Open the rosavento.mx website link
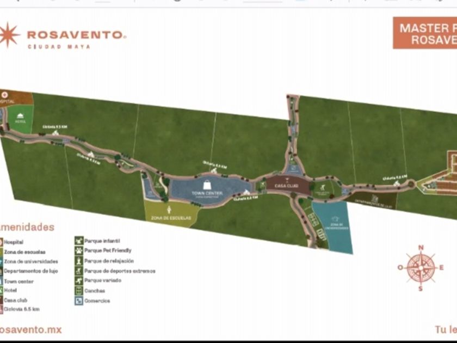 [x=30, y=330]
